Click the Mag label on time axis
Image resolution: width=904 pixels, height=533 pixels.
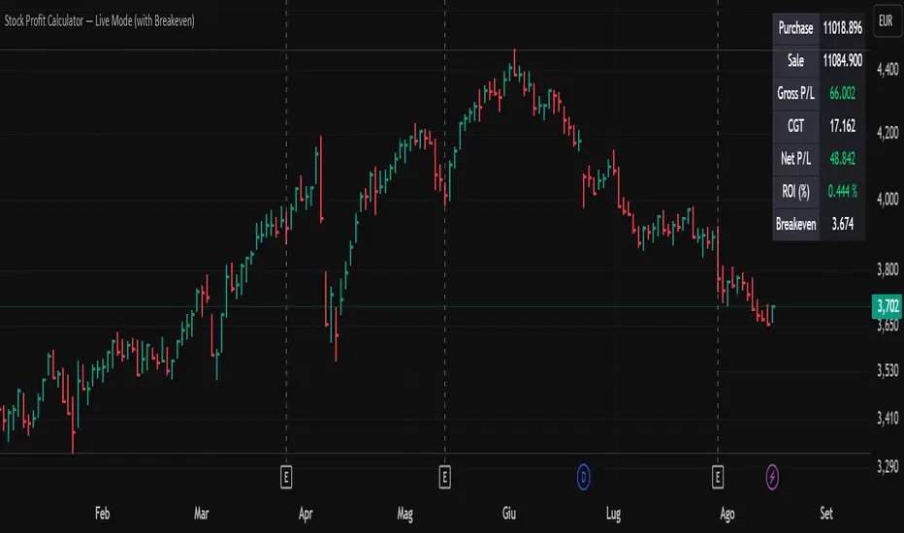coord(404,514)
